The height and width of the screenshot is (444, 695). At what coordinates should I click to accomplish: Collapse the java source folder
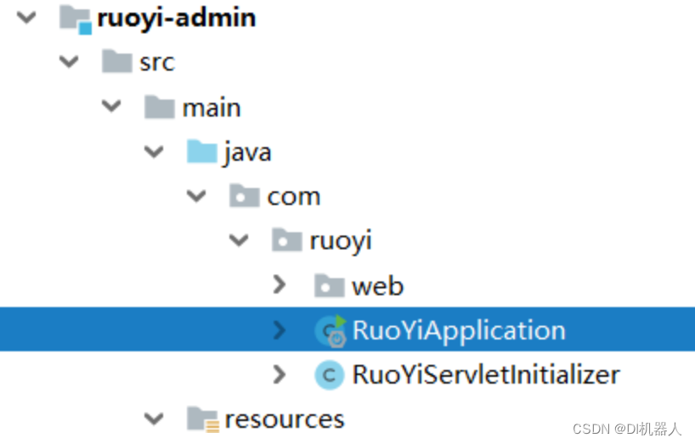pyautogui.click(x=154, y=151)
